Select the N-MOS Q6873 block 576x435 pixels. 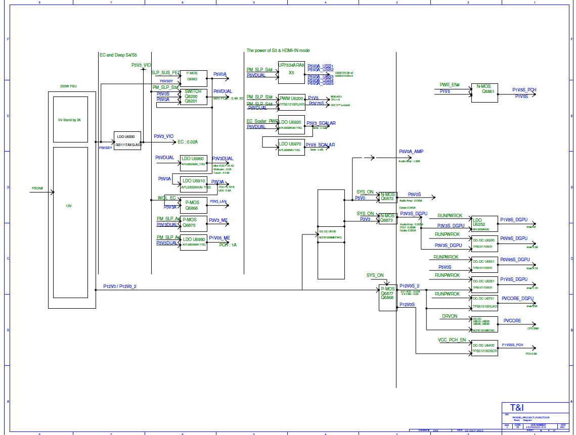pos(387,218)
